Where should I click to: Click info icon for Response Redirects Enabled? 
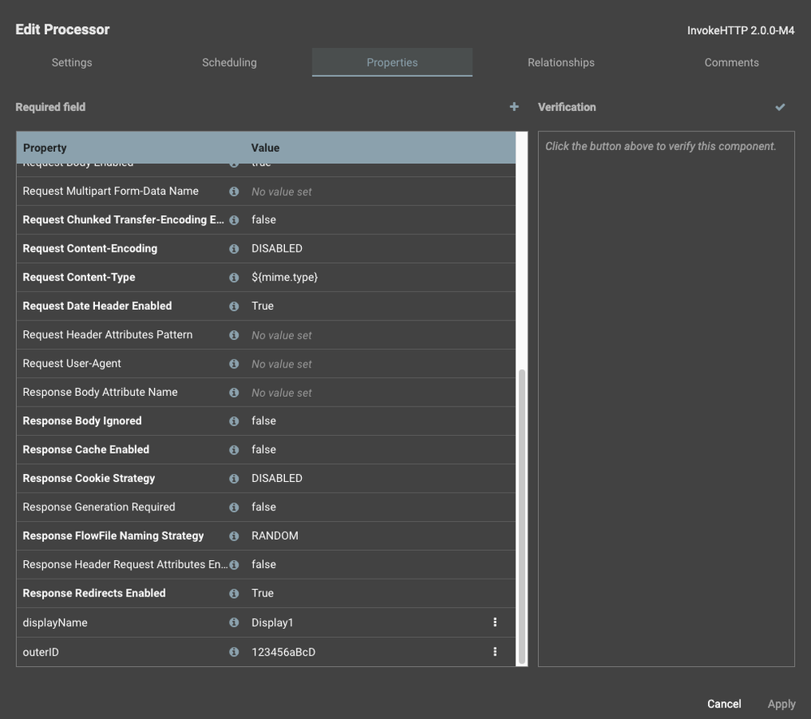(234, 593)
